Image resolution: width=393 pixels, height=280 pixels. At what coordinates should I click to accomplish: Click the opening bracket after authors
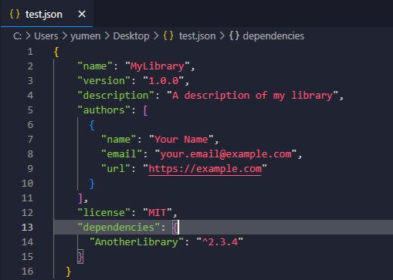[145, 111]
